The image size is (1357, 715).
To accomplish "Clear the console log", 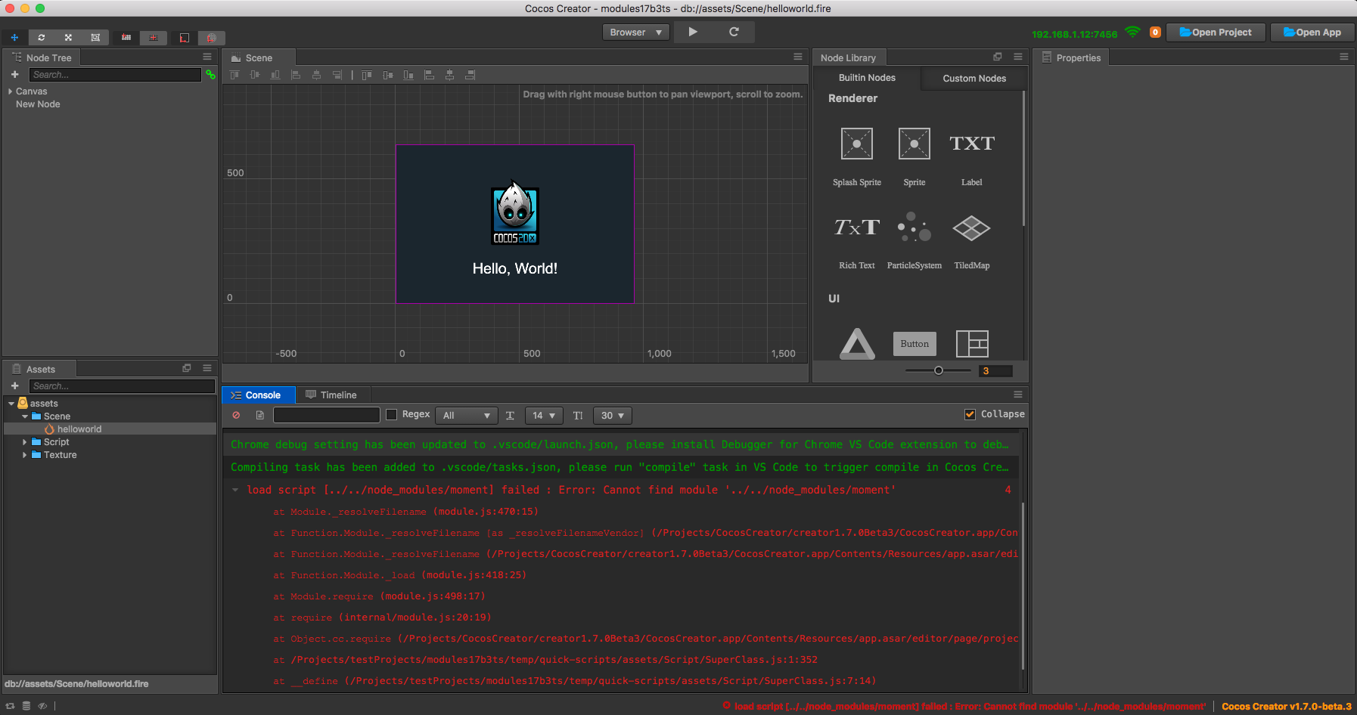I will click(x=236, y=415).
